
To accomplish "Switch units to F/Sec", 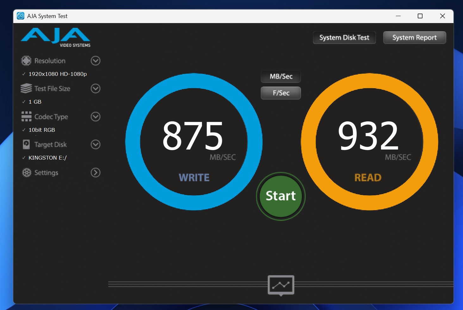I will click(281, 93).
